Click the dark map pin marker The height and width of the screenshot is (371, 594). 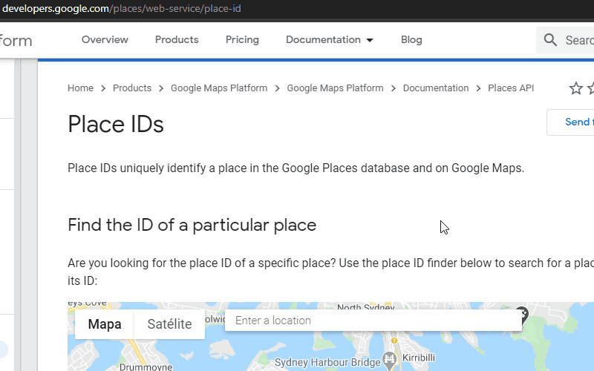pos(523,315)
